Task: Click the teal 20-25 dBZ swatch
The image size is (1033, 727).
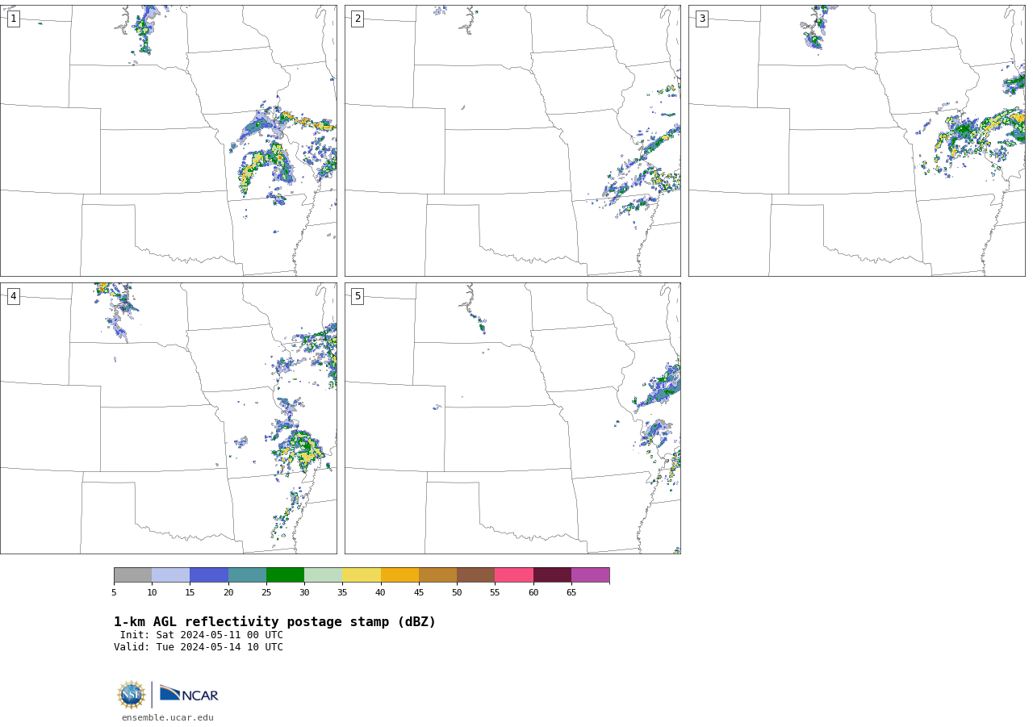Action: (247, 575)
